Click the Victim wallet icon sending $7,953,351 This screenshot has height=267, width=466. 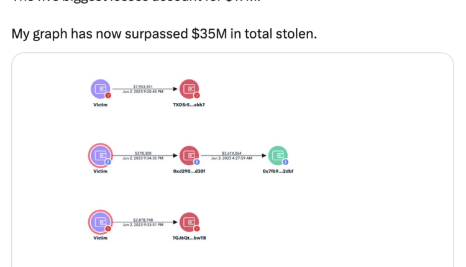[101, 89]
